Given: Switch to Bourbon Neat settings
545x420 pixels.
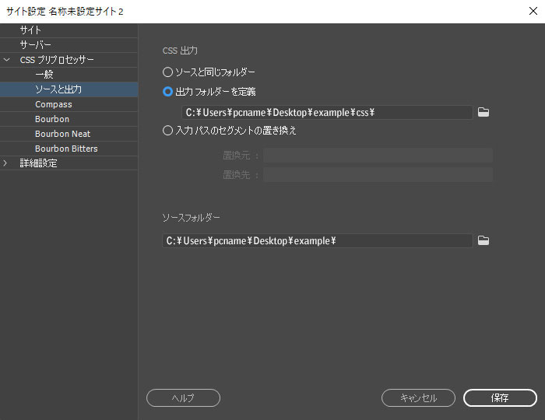Looking at the screenshot, I should tap(62, 134).
